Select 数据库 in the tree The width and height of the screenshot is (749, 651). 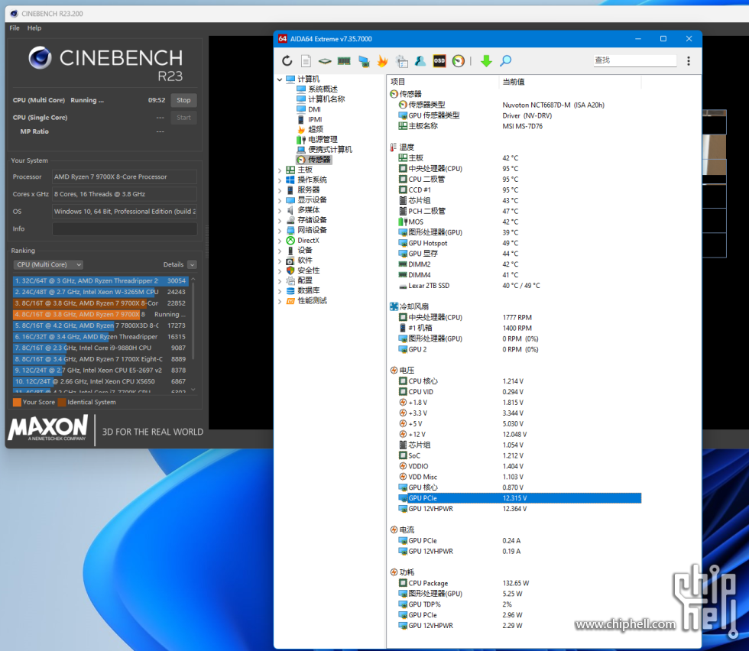[x=309, y=290]
